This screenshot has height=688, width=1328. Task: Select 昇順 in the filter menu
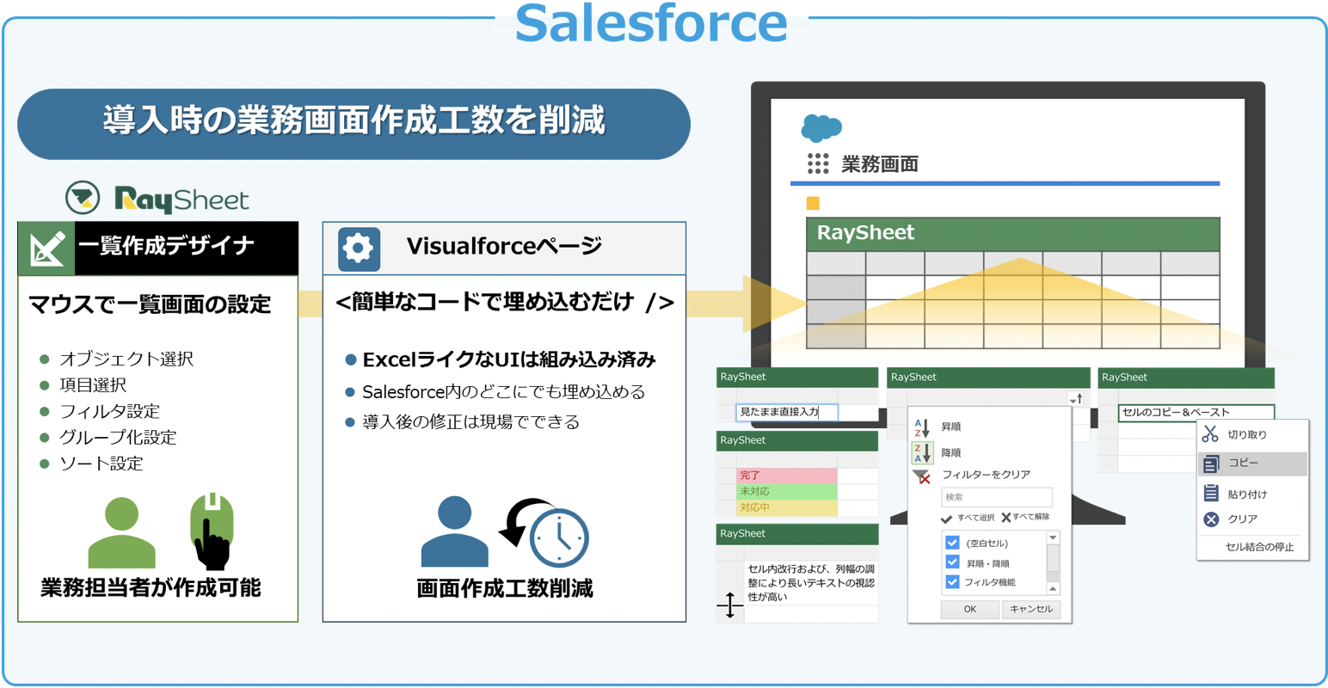951,427
